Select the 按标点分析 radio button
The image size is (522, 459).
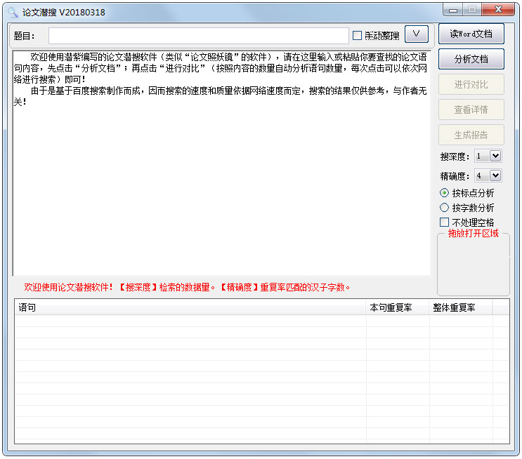(444, 193)
